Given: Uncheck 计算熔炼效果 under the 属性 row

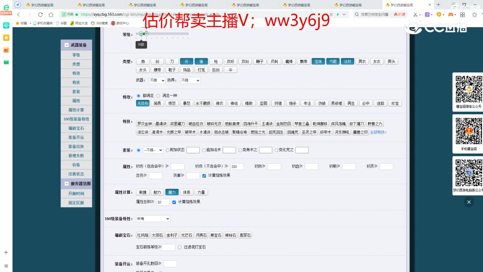Looking at the screenshot, I should coord(204,175).
